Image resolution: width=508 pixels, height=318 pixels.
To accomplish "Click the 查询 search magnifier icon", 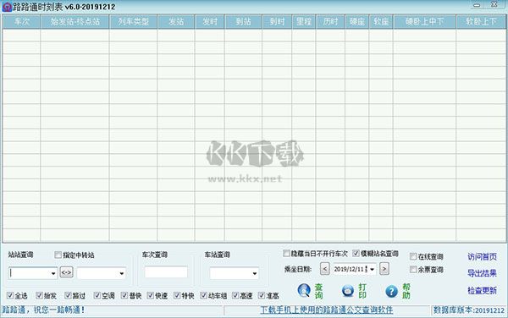I will [304, 290].
